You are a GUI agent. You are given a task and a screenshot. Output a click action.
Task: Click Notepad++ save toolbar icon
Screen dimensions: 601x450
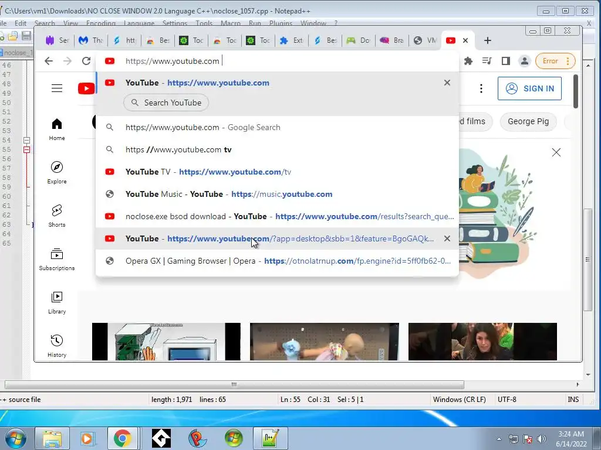point(26,36)
